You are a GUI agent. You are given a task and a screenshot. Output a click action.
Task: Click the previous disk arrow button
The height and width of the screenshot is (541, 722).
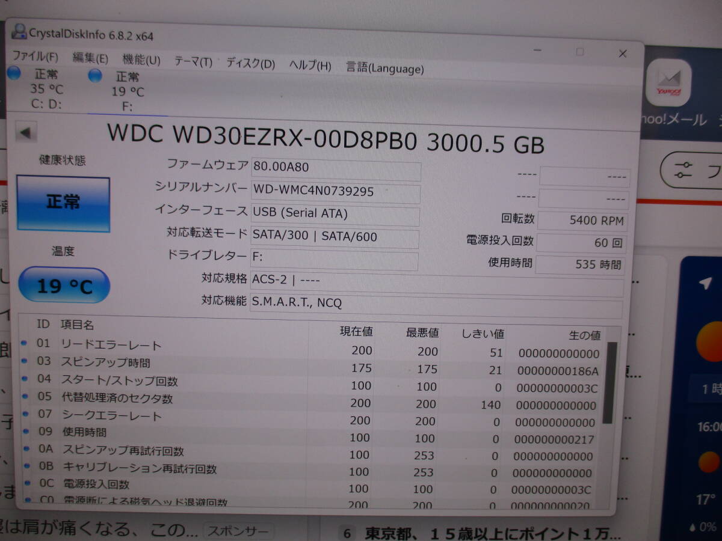coord(26,132)
